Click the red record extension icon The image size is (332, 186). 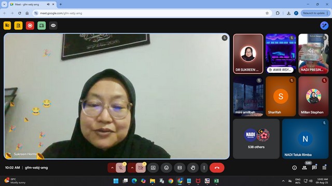30,25
